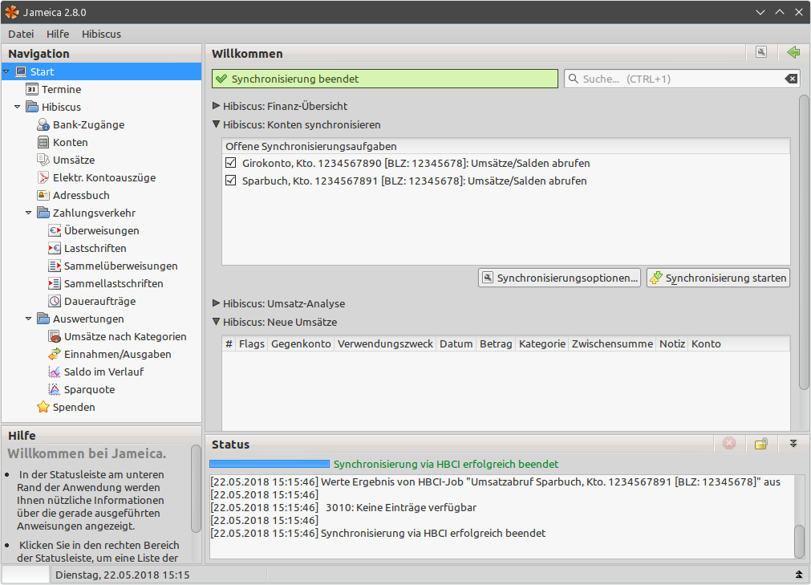Open the Hibiscus menu

pos(101,34)
